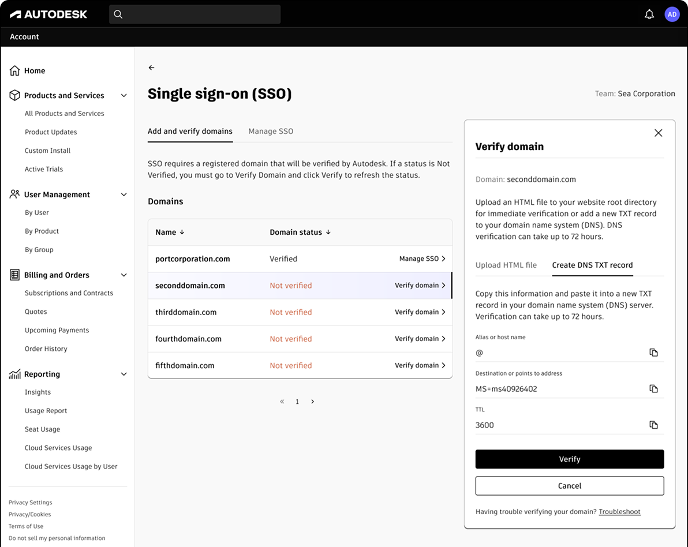This screenshot has height=547, width=688.
Task: Open the Troubleshoot link
Action: 619,511
